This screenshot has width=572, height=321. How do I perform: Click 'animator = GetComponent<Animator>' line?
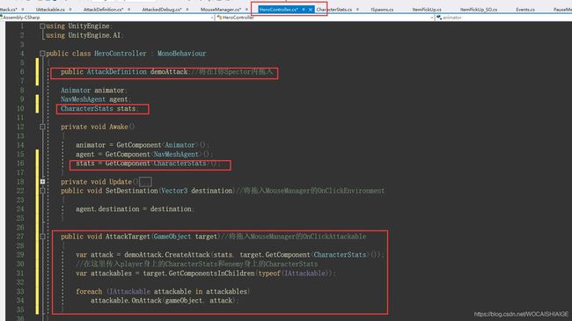[143, 145]
